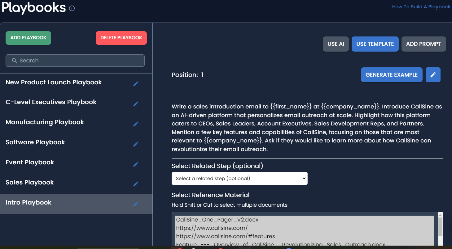Generate an example with Generate Example button
This screenshot has height=249, width=452.
coord(391,75)
